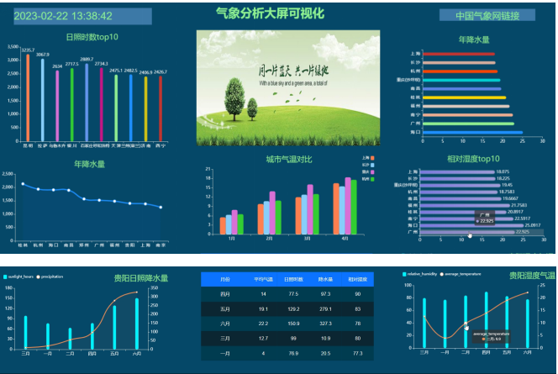Image resolution: width=558 pixels, height=374 pixels.
Task: Select the 一月 cell in the table
Action: pyautogui.click(x=225, y=353)
